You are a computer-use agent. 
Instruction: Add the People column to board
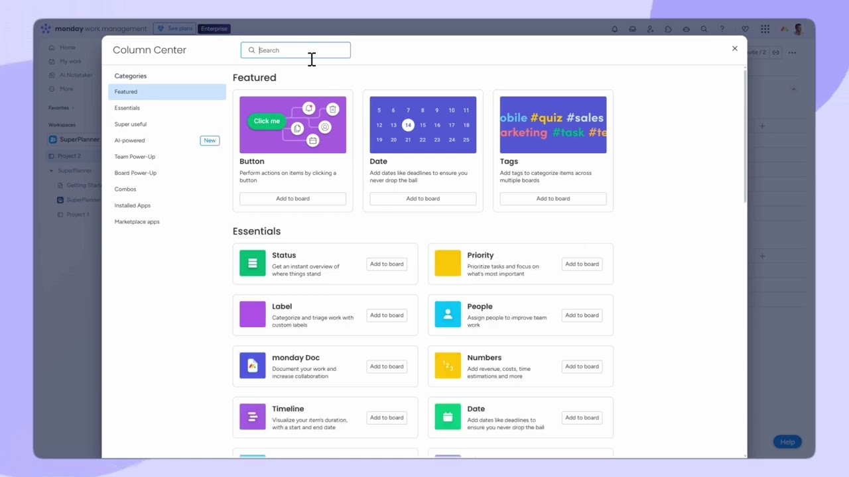[582, 315]
